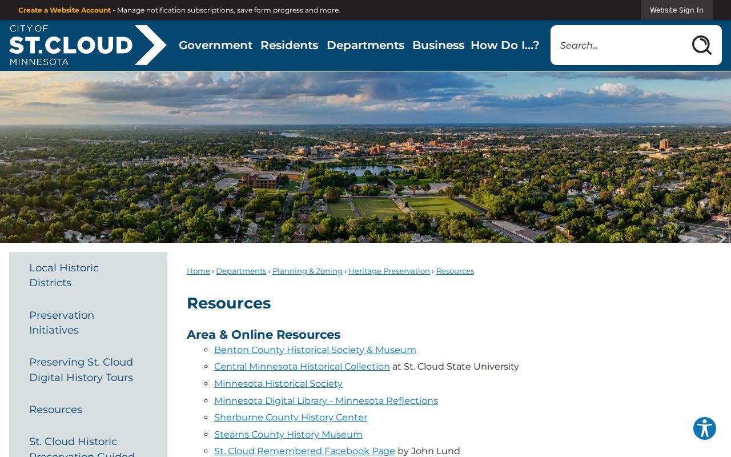Go to Planning & Zoning breadcrumb
Image resolution: width=731 pixels, height=457 pixels.
307,271
